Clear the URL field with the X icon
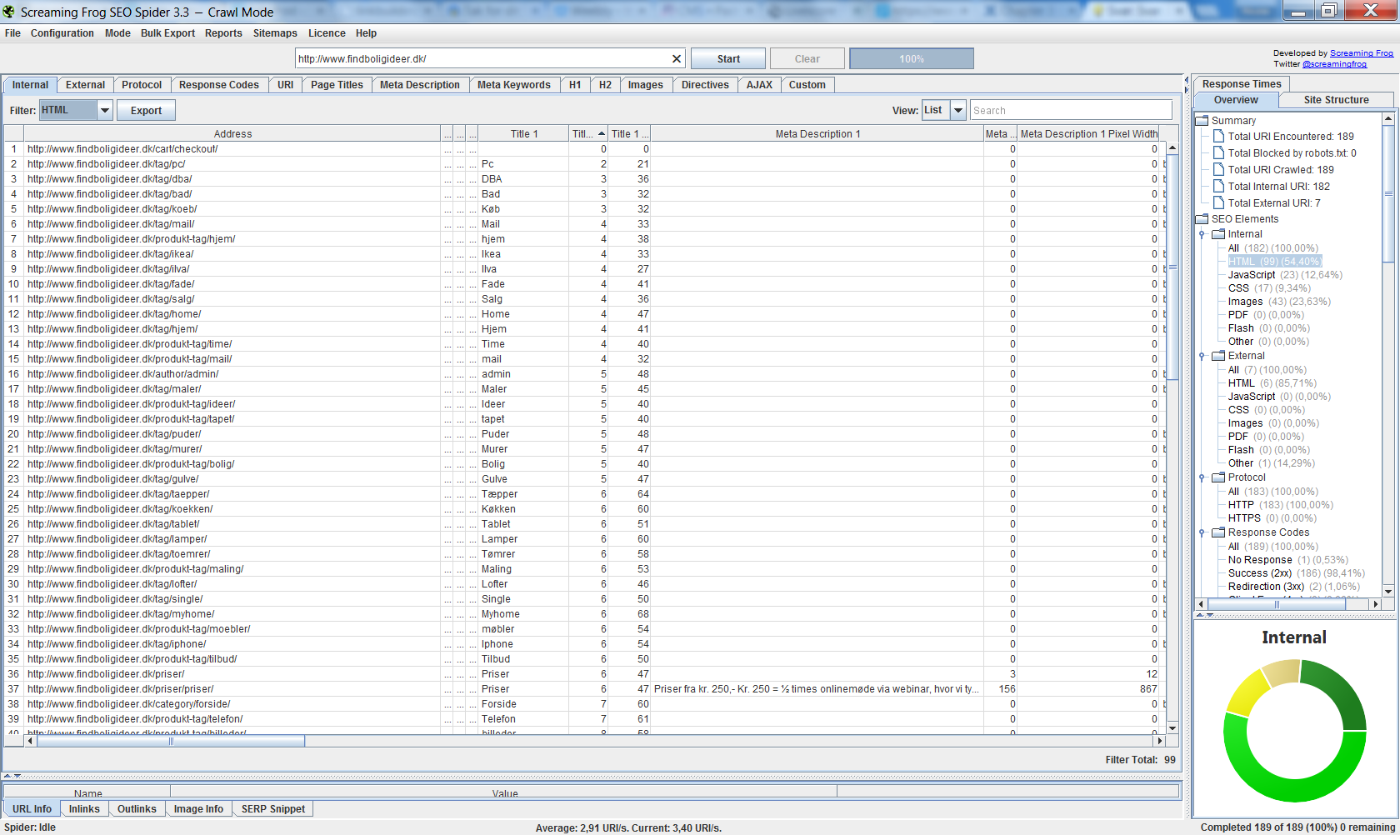Screen dimensions: 1400x835 [677, 59]
